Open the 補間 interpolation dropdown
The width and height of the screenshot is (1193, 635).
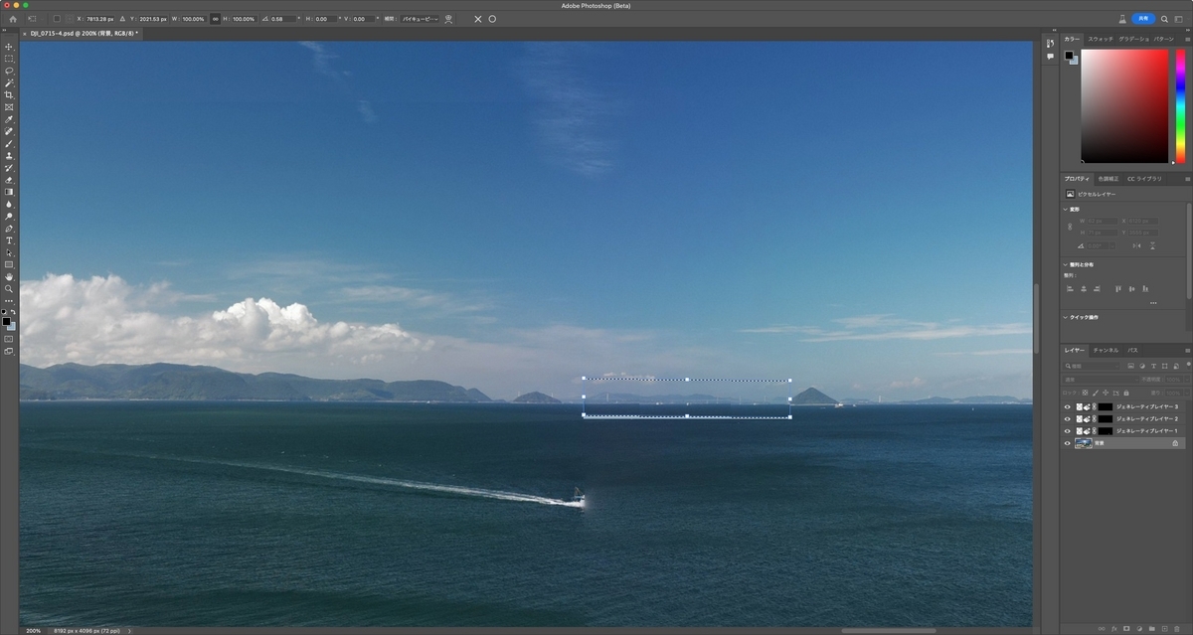(x=420, y=19)
